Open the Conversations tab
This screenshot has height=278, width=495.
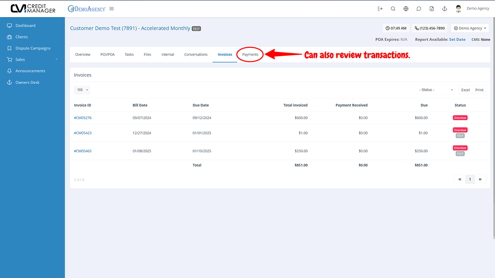point(196,54)
